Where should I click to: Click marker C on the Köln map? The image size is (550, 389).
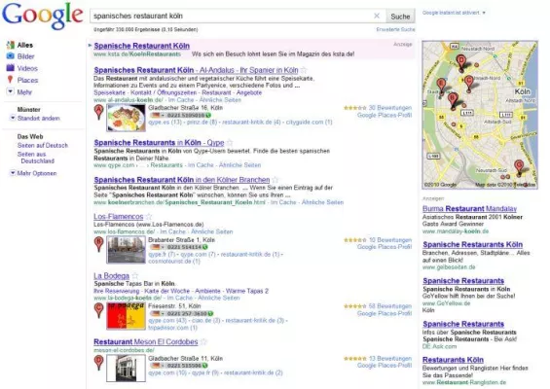pos(468,84)
